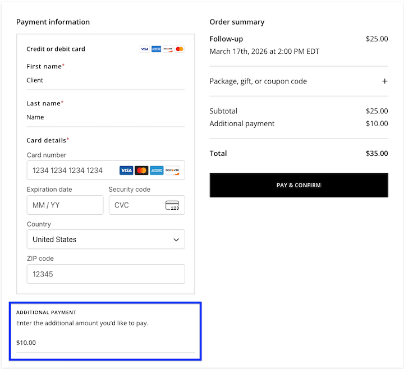404x369 pixels.
Task: Click the Visa logo inside Card number field
Action: (126, 170)
